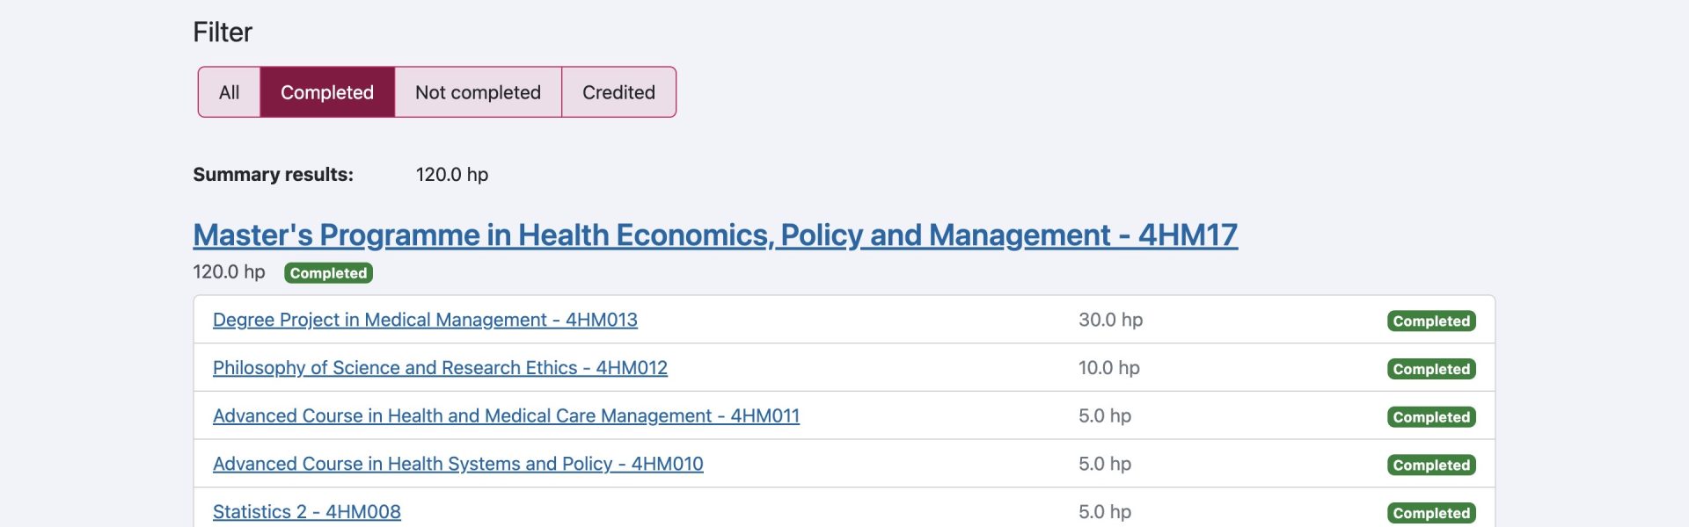Open Advanced Course in Health and Medical Care Management

click(506, 416)
